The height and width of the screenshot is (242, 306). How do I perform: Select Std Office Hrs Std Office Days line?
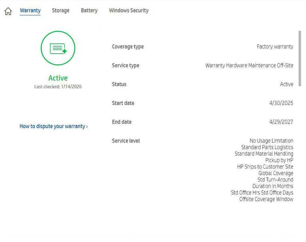262,192
